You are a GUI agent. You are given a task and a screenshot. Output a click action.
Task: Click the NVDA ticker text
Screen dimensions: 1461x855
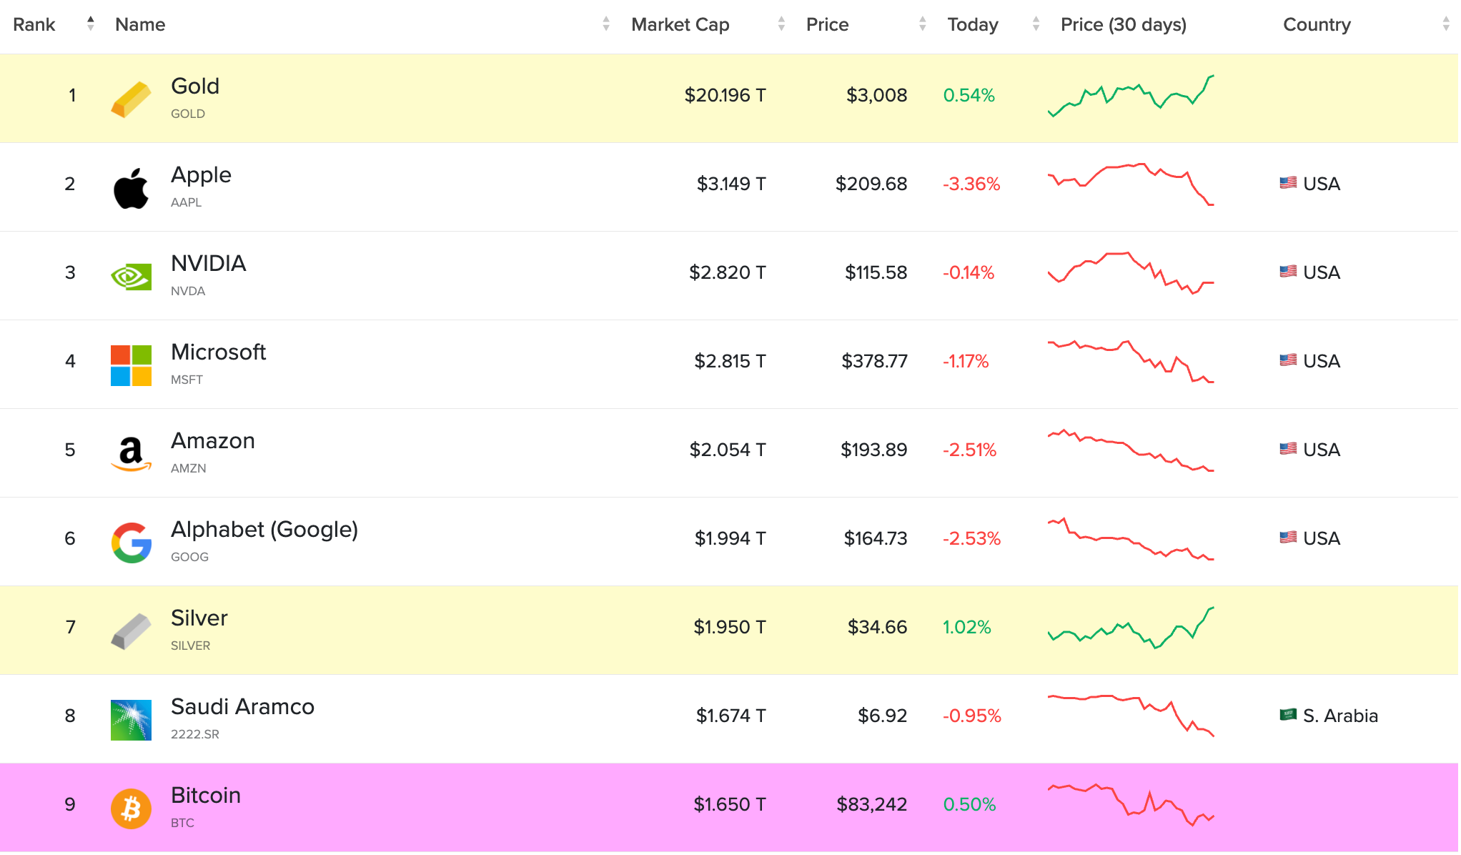click(188, 291)
